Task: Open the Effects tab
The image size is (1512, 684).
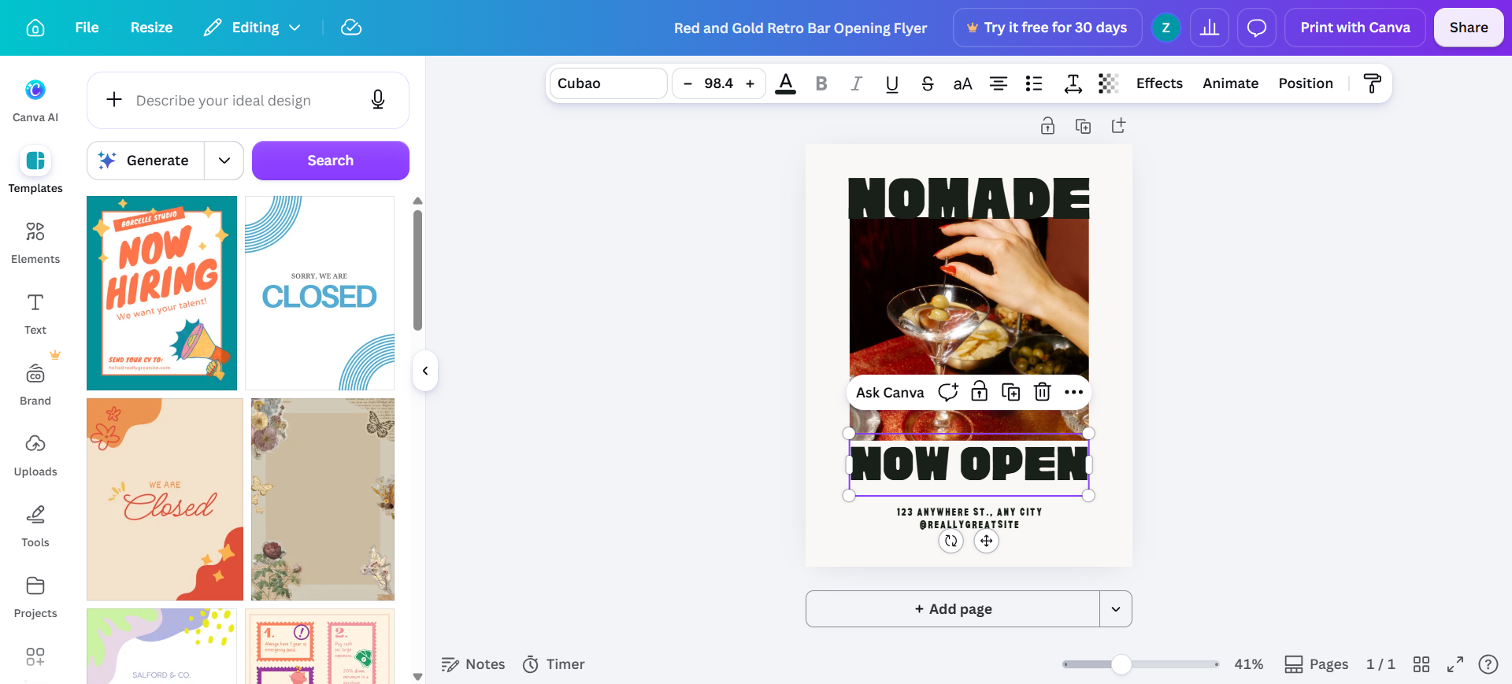Action: 1159,83
